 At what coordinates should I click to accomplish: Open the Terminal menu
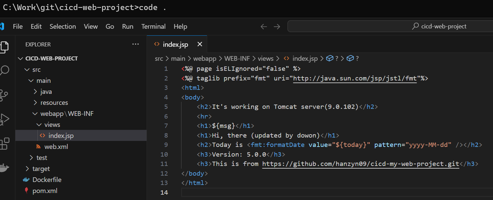tap(153, 27)
